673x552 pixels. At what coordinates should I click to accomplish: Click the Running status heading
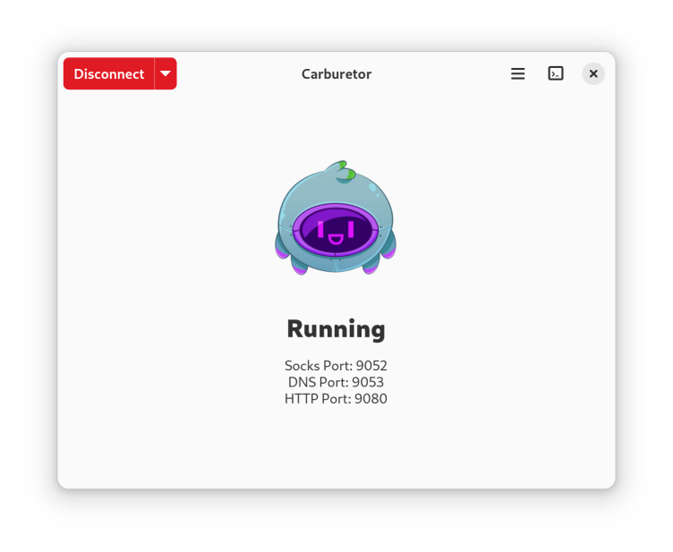coord(336,329)
